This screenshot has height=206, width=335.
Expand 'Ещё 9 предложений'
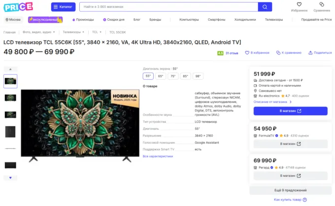290,190
